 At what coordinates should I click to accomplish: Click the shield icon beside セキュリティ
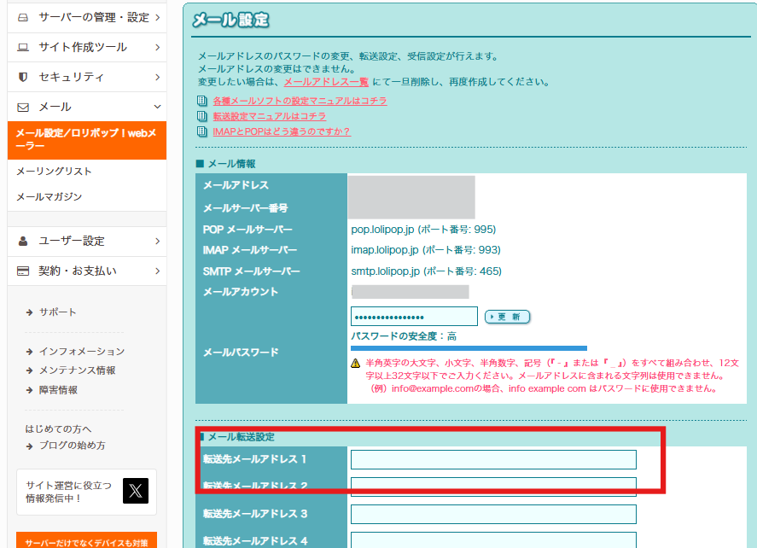[23, 77]
